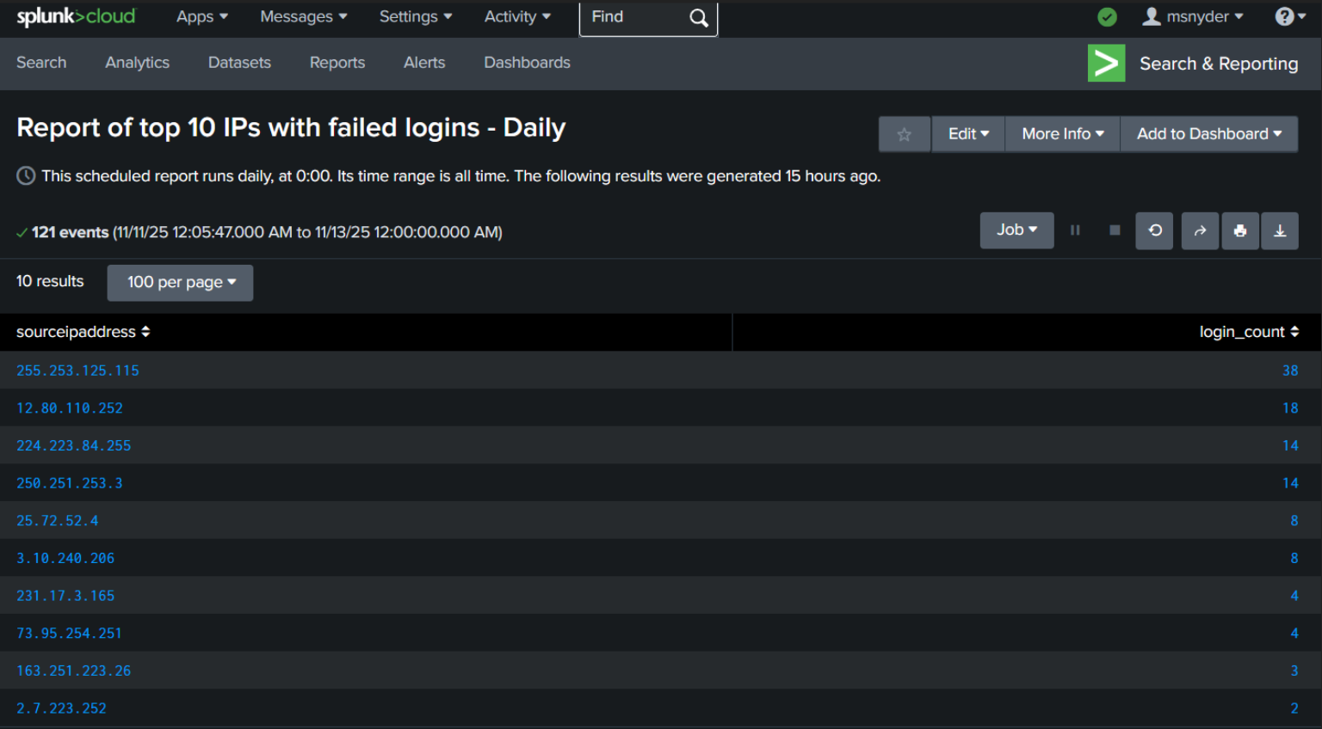
Task: Click into the Find input field
Action: [633, 18]
